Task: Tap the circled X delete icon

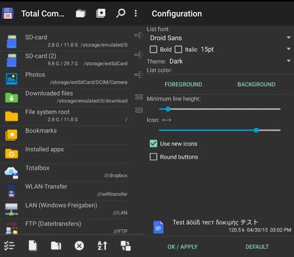Action: coord(79,246)
